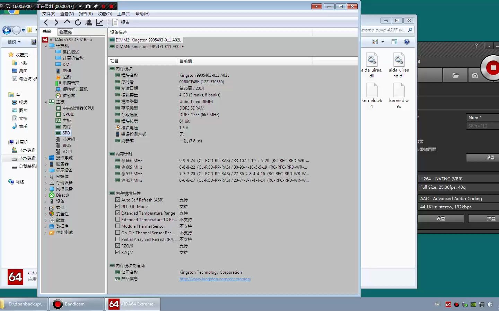The height and width of the screenshot is (311, 499).
Task: Toggle Extended Temperature 1X Refresh checkbox
Action: 118,219
